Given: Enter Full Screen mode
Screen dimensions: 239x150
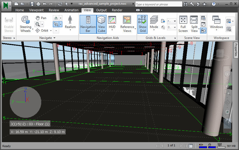Looking at the screenshot, I should [x=183, y=24].
